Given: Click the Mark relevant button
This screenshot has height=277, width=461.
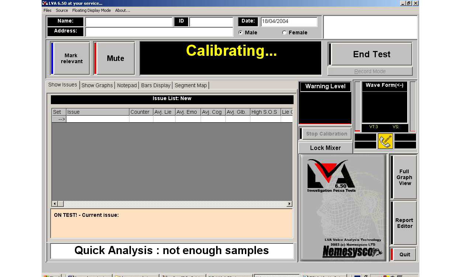Looking at the screenshot, I should tap(70, 58).
